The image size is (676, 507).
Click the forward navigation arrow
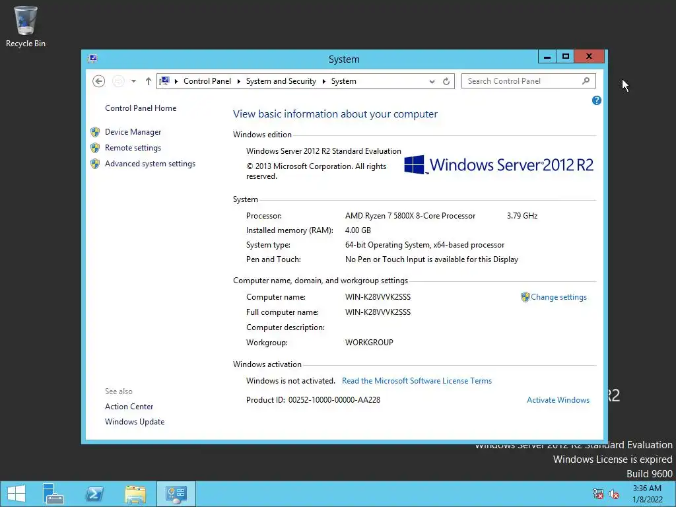(118, 81)
